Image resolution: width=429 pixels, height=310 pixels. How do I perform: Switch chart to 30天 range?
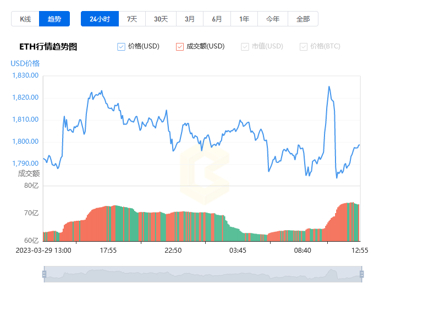[x=161, y=19]
